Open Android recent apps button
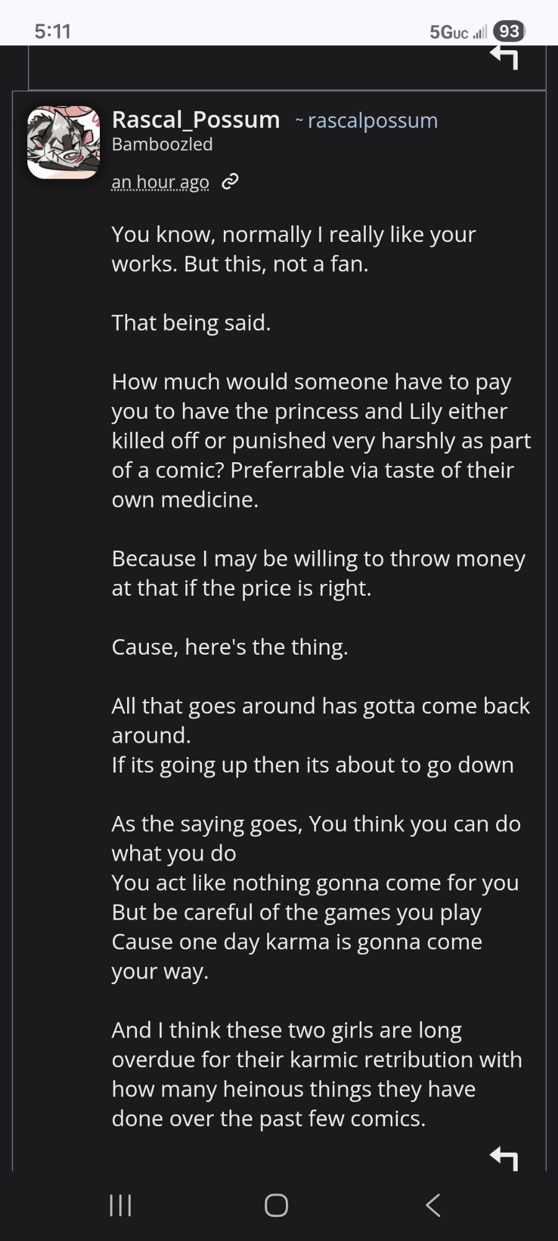Image resolution: width=558 pixels, height=1241 pixels. tap(120, 1206)
